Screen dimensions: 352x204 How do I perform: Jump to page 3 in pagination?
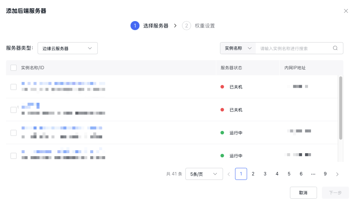[265, 174]
